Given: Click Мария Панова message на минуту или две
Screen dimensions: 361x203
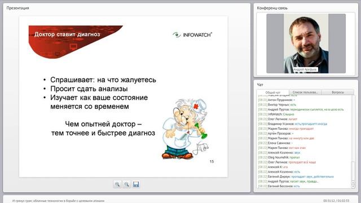Looking at the screenshot, I should [x=286, y=138].
